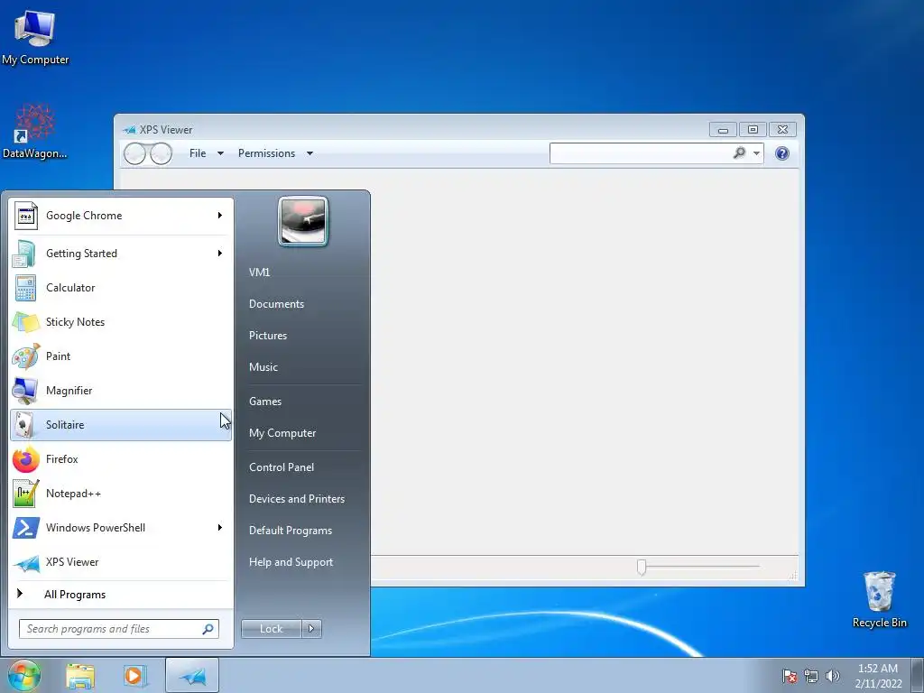Open the Paint palette icon
The width and height of the screenshot is (924, 693).
(x=26, y=356)
